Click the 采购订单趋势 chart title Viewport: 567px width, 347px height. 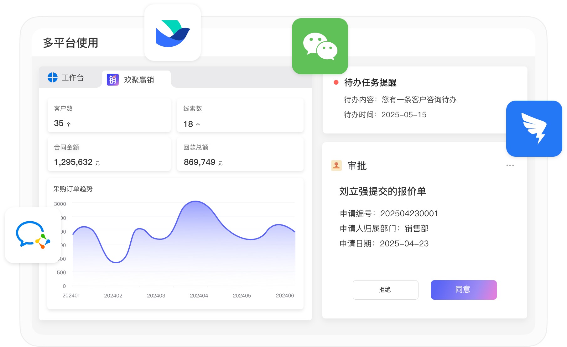(x=73, y=189)
